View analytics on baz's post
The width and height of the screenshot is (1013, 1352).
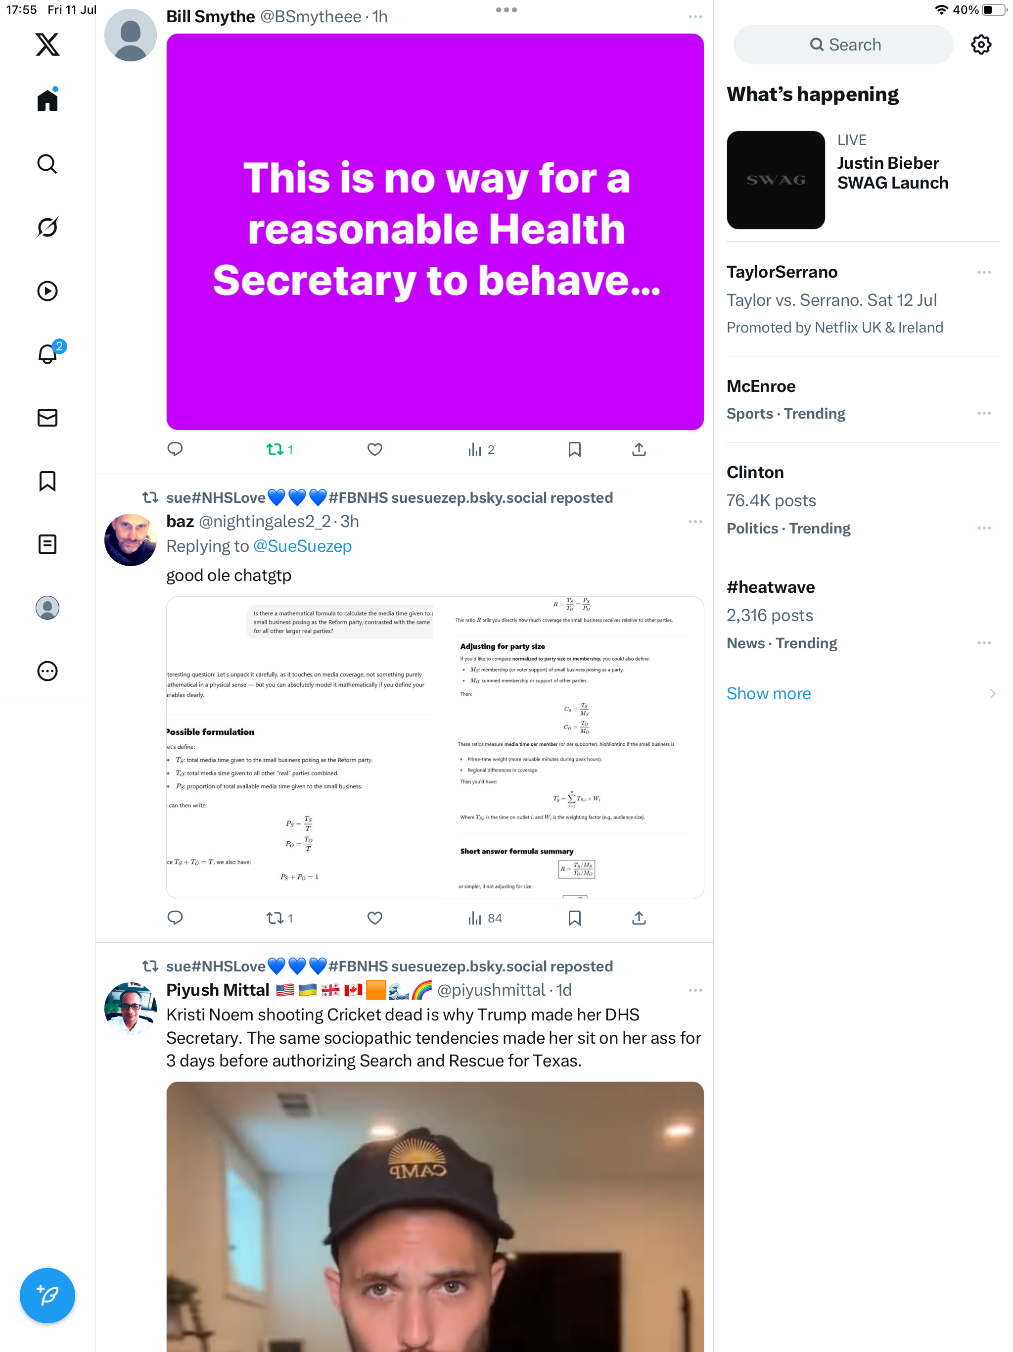click(485, 918)
